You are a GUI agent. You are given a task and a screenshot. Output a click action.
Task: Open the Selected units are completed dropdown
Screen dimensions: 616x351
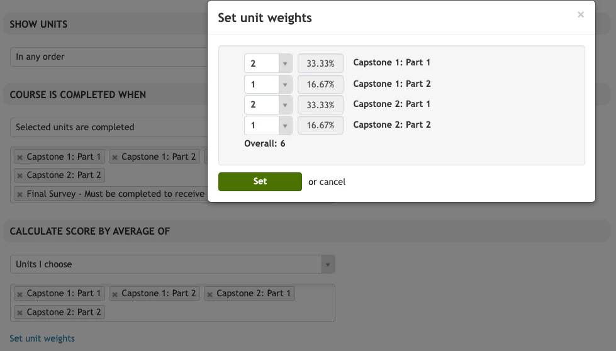point(108,127)
